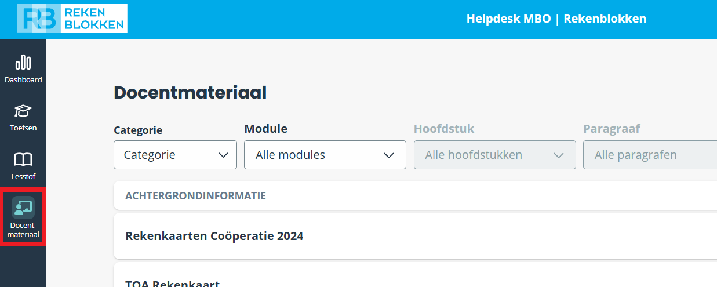Click the Helpdesk MBO | Rekenblokken header text
The height and width of the screenshot is (287, 717).
(556, 19)
